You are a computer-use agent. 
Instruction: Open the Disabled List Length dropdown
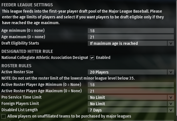point(128,110)
